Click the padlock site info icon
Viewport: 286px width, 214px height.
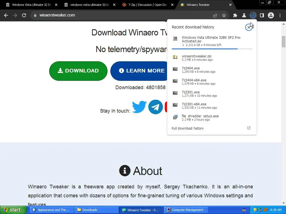pos(35,15)
